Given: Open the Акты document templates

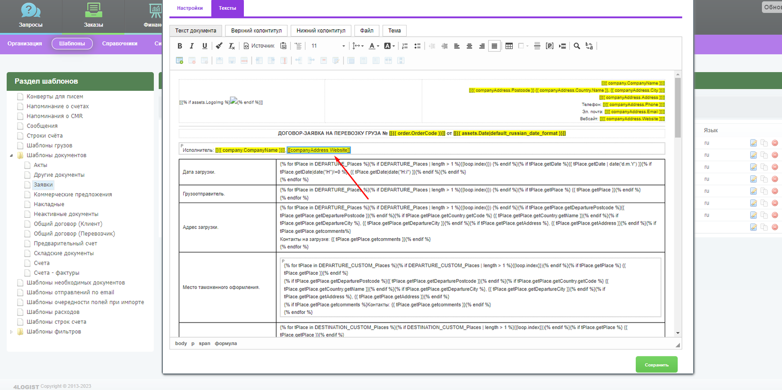Looking at the screenshot, I should pyautogui.click(x=41, y=165).
